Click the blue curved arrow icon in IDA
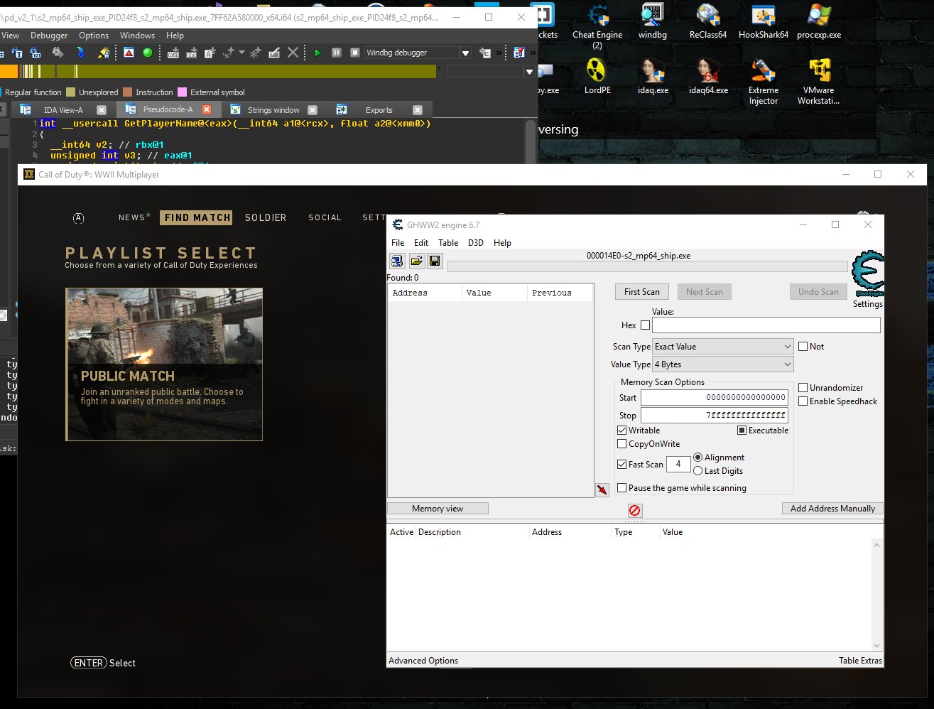 pos(80,53)
